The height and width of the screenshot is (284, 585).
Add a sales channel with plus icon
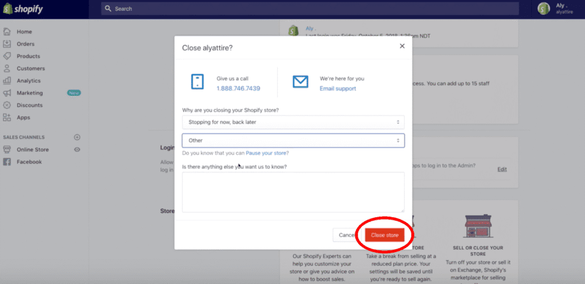(77, 137)
